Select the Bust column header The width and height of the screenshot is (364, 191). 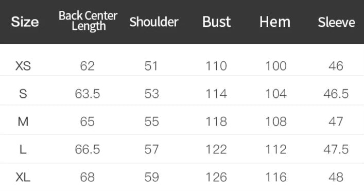pos(217,22)
